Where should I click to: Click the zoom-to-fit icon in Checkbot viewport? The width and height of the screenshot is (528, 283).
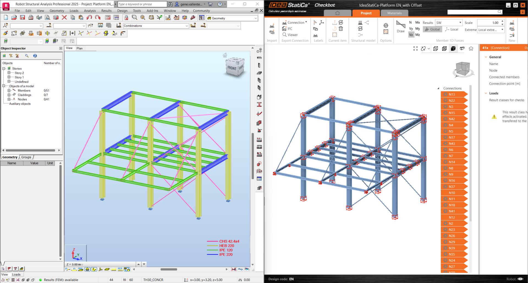point(416,49)
